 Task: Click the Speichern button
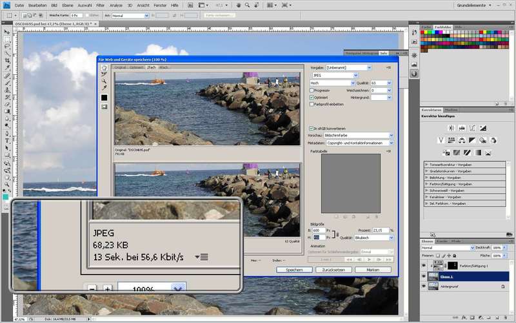(294, 269)
